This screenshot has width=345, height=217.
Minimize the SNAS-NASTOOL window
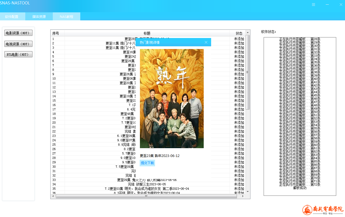[327, 5]
